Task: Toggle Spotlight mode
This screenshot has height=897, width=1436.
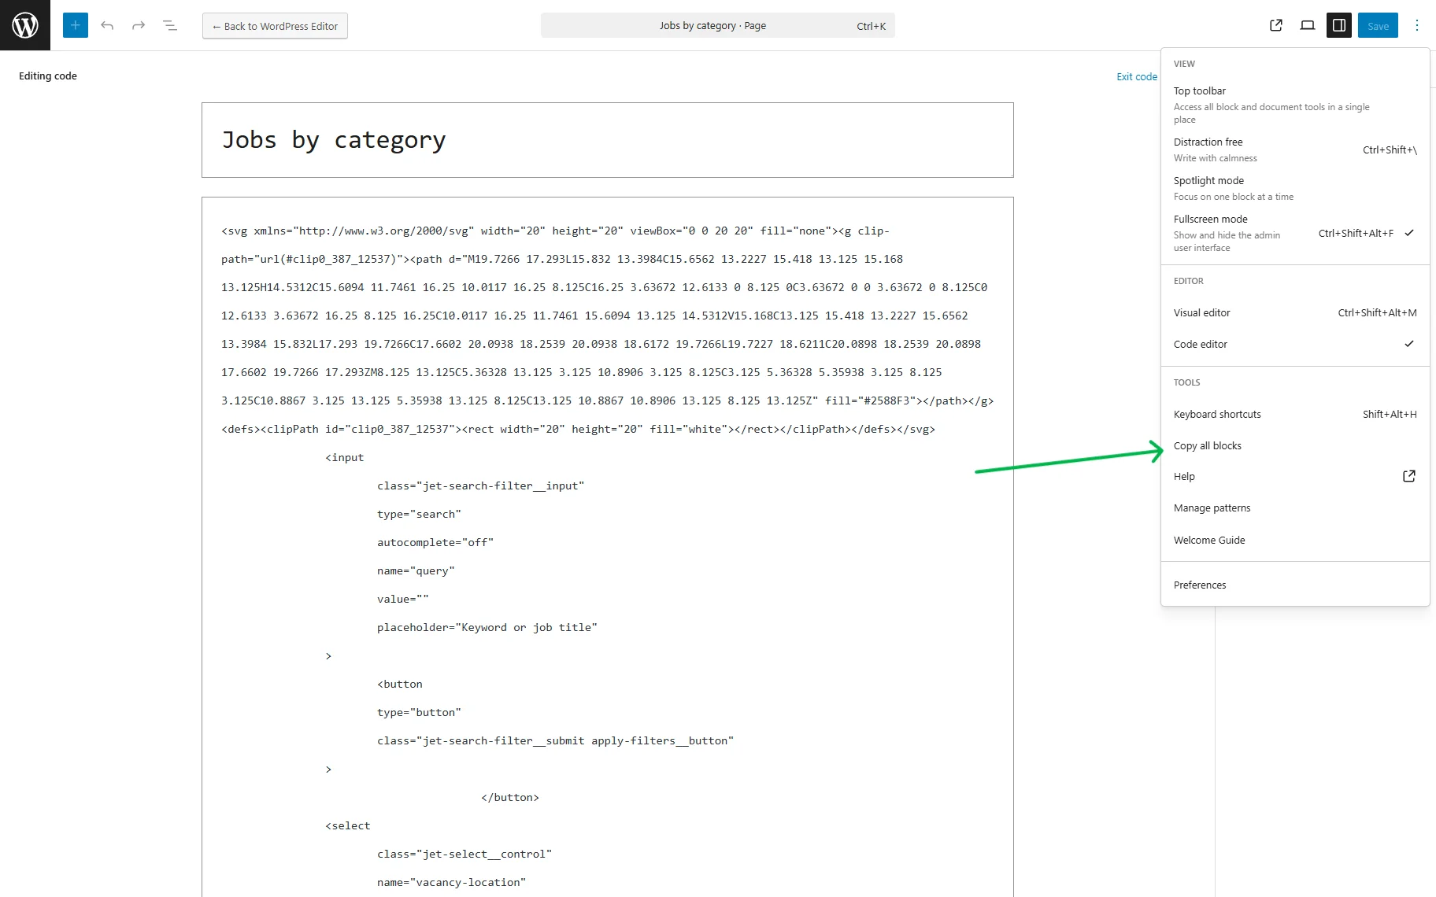Action: coord(1295,188)
